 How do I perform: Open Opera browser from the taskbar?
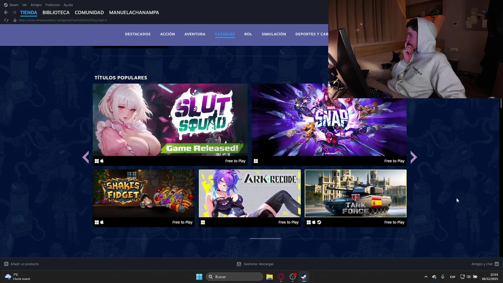[x=281, y=277]
